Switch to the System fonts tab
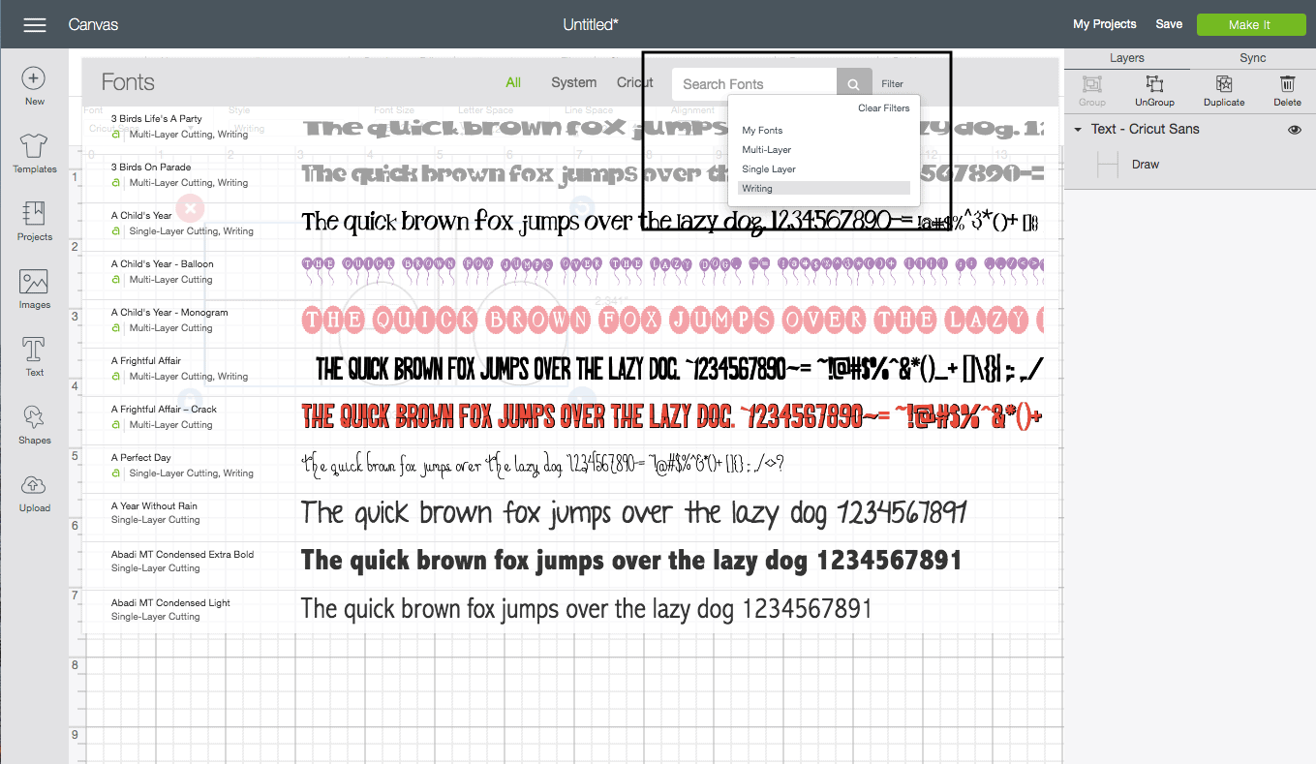The image size is (1316, 764). 573,83
